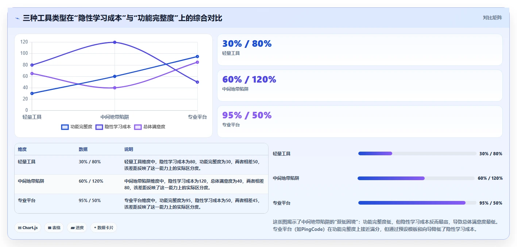Toggle the 隐性学习成本 series in the chart legend
The height and width of the screenshot is (247, 517).
point(113,127)
